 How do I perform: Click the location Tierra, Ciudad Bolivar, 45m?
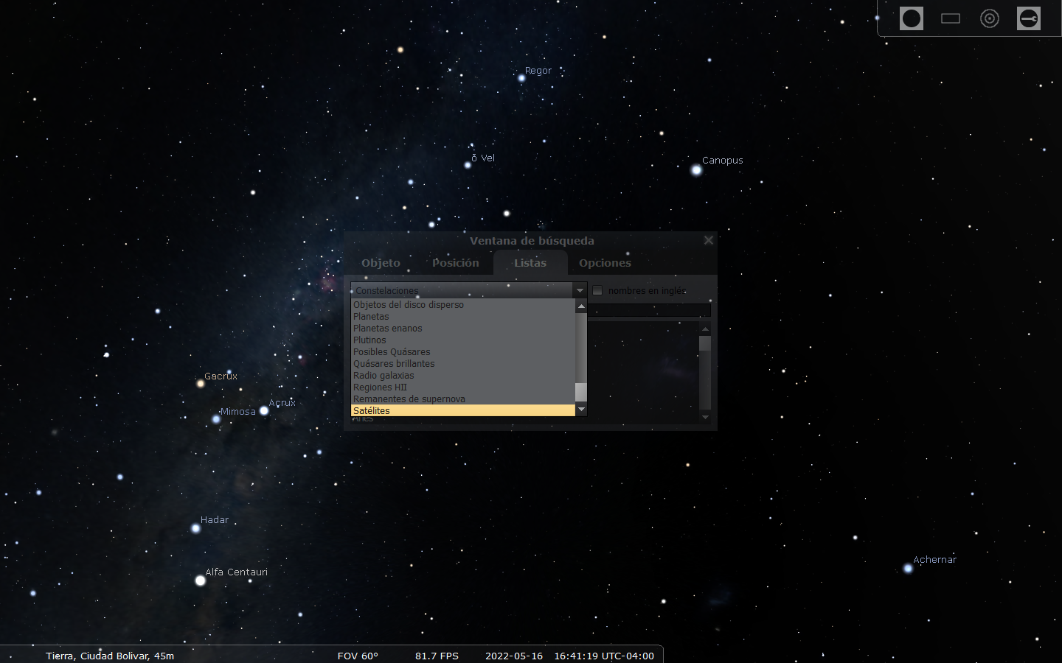tap(110, 656)
